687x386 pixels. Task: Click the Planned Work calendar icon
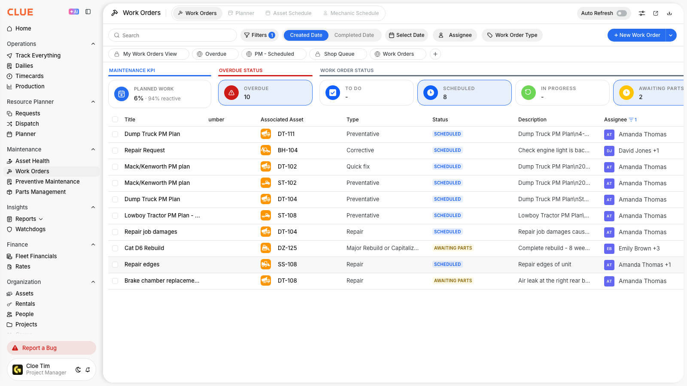[122, 94]
